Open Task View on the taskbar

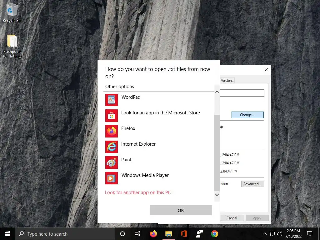(x=137, y=234)
